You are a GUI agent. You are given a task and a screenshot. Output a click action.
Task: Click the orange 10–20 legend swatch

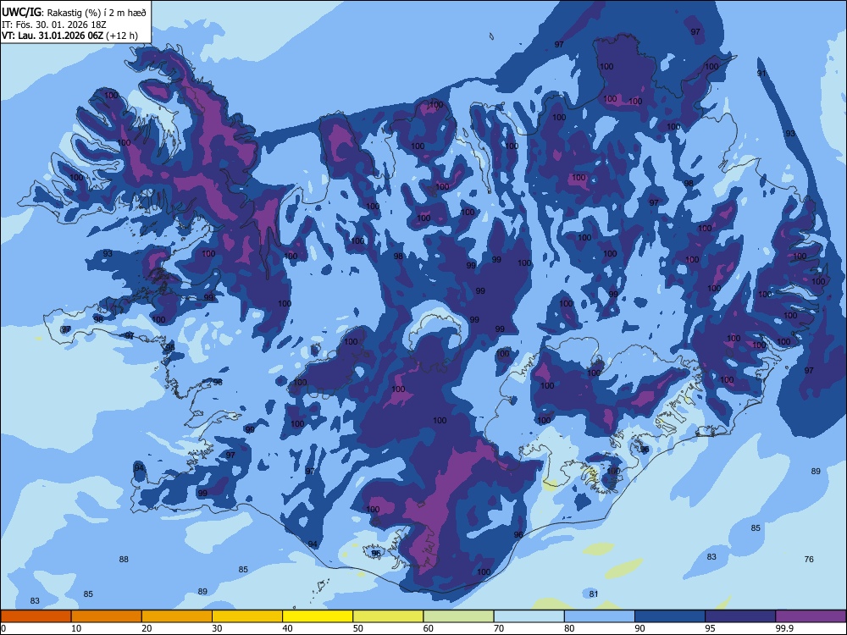(x=107, y=616)
